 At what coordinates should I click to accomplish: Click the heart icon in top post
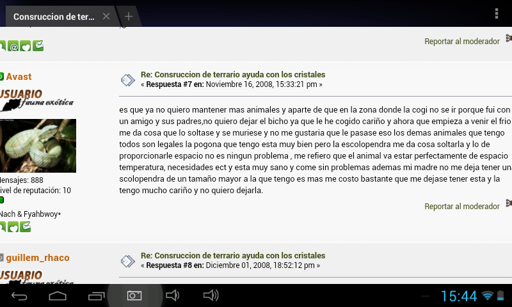pyautogui.click(x=25, y=46)
